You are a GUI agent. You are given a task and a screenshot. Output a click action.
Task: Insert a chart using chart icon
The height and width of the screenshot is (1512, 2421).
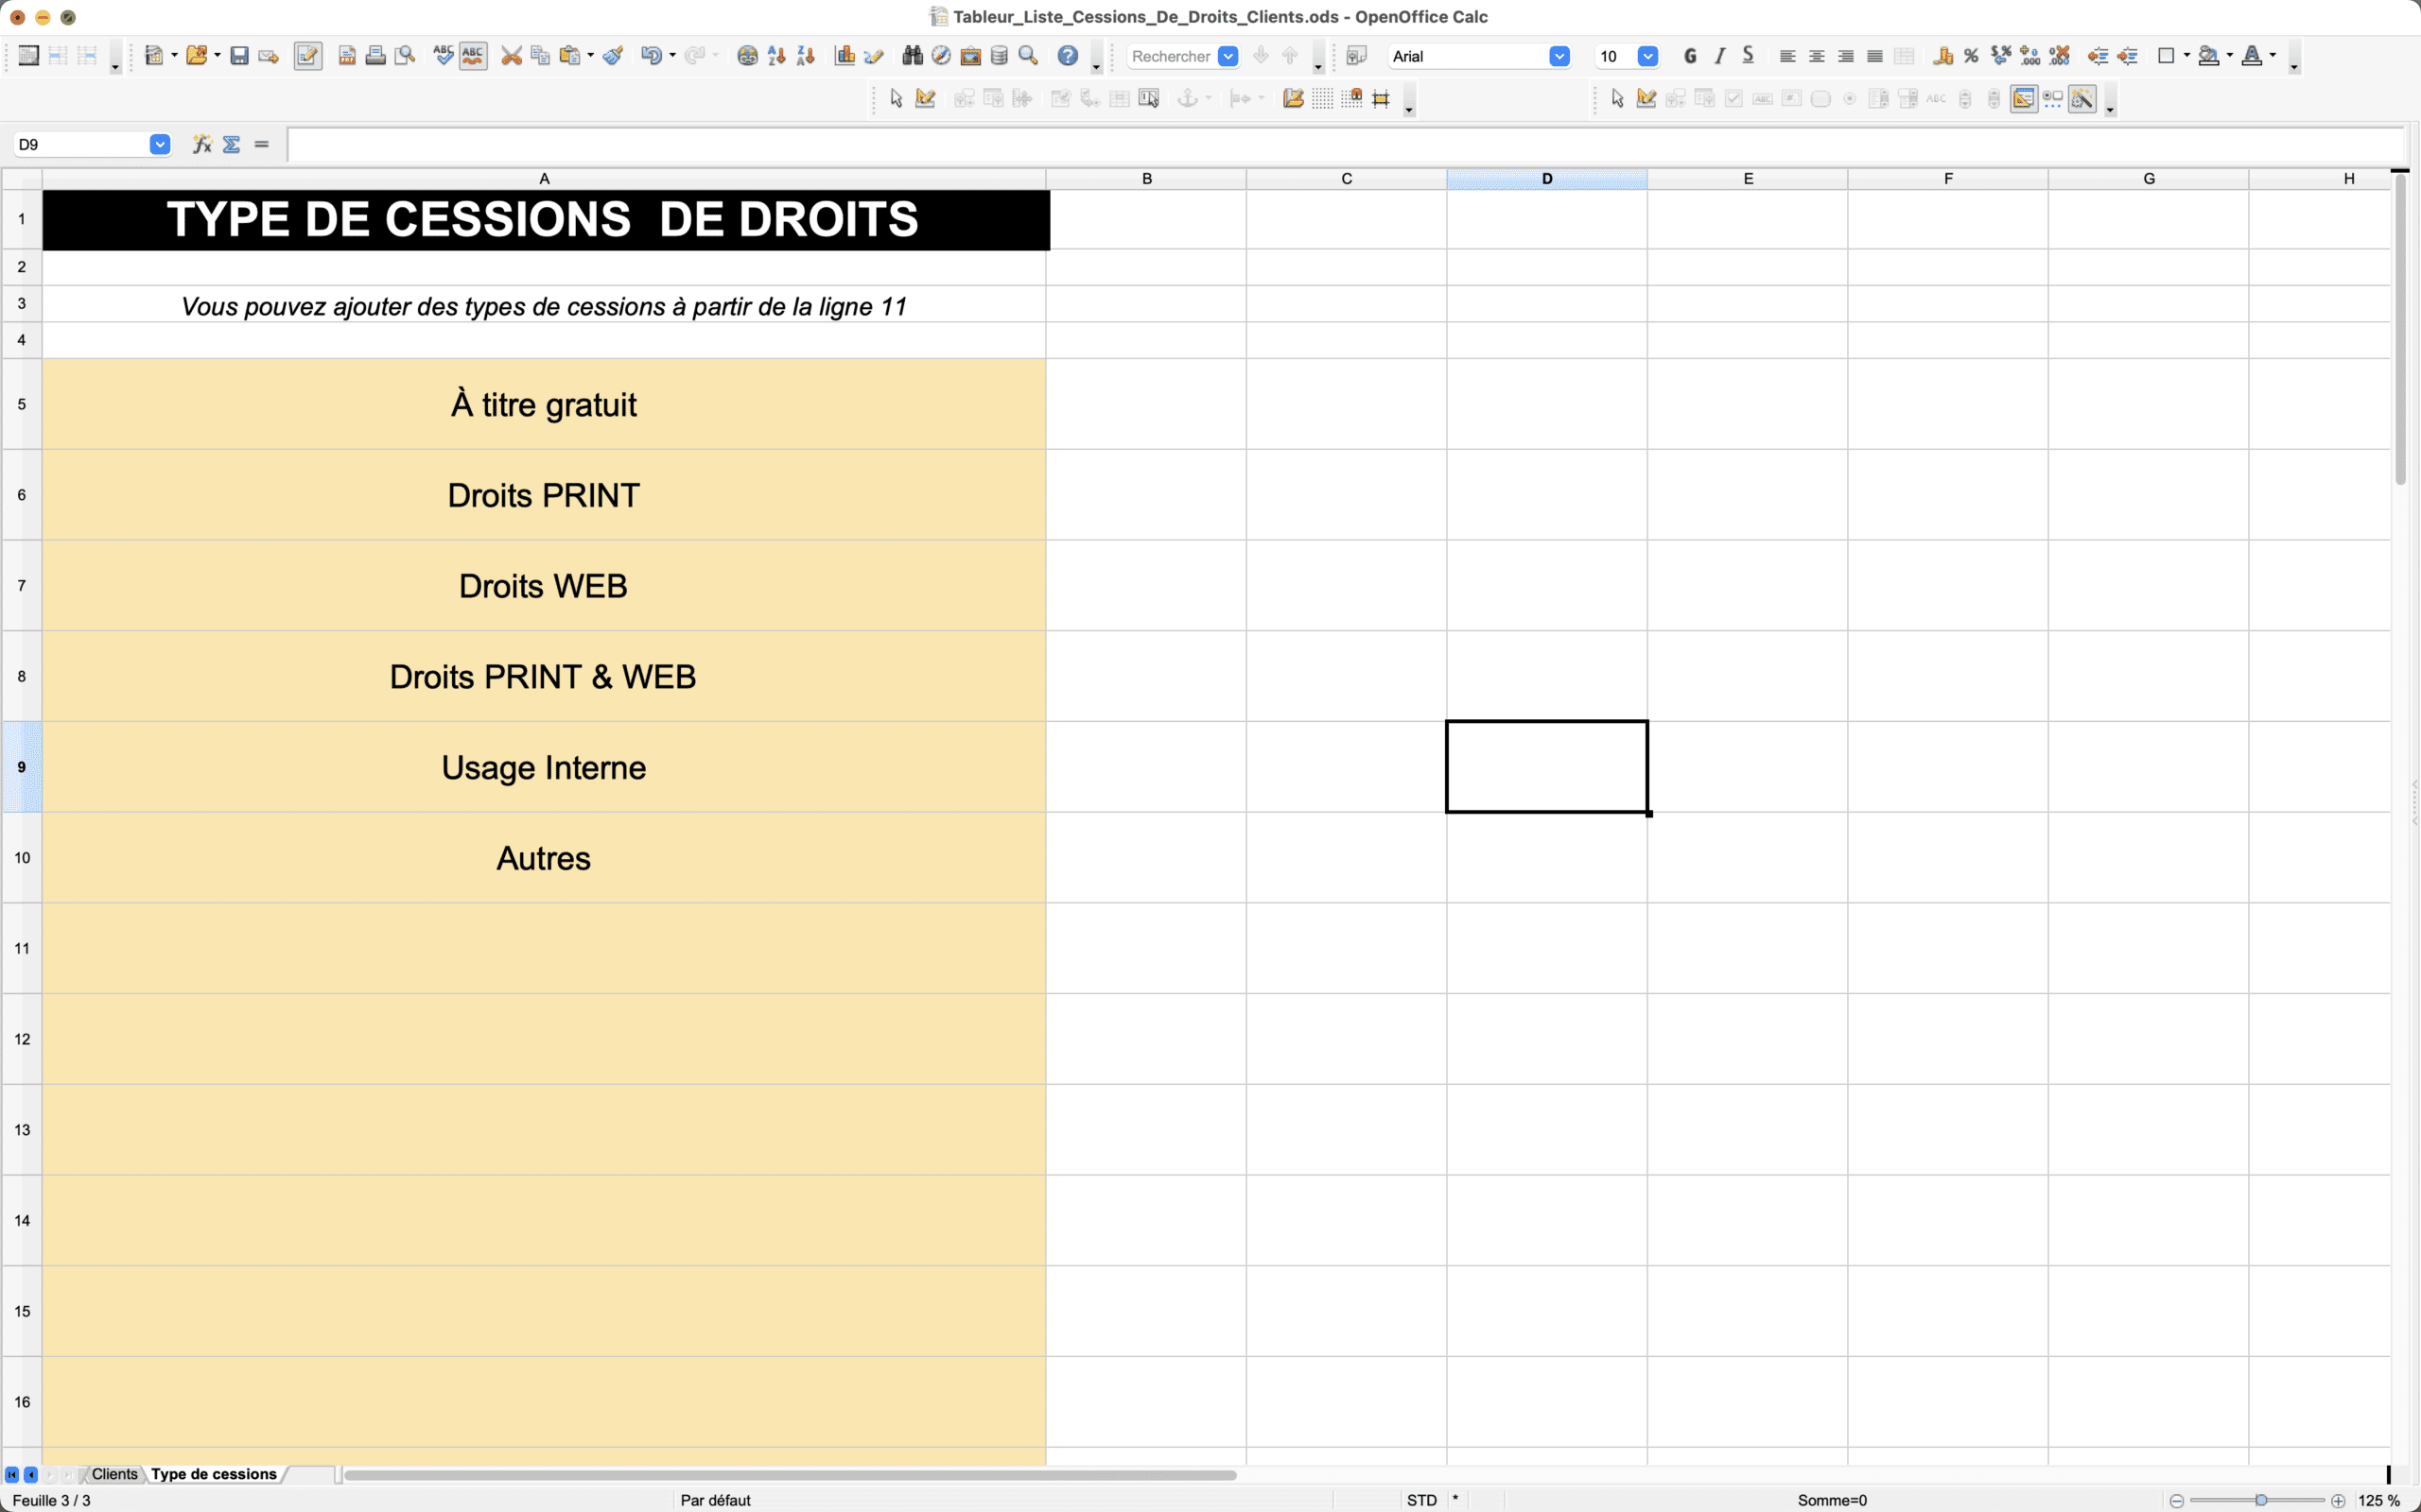coord(845,56)
